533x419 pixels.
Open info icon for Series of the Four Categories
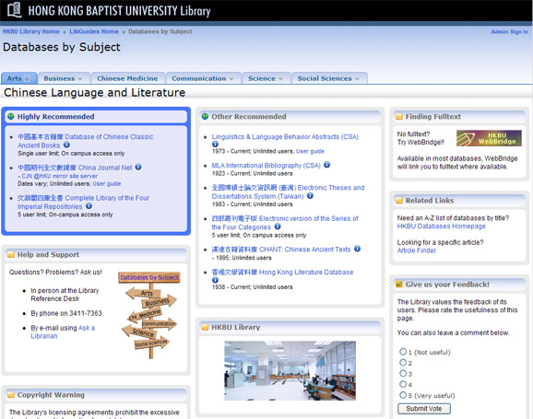tap(278, 227)
